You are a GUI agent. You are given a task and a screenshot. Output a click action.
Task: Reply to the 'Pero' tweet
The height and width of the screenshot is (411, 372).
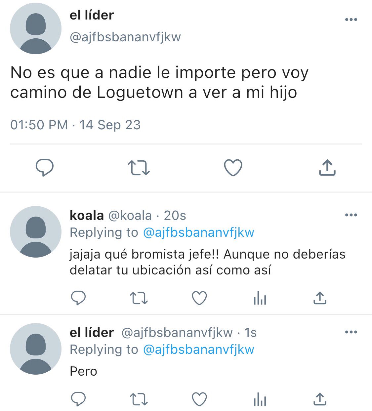coord(78,399)
